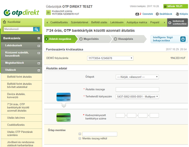The width and height of the screenshot is (189, 147).
Task: Open the DEMÓ folyószámla account dropdown
Action: (110, 58)
